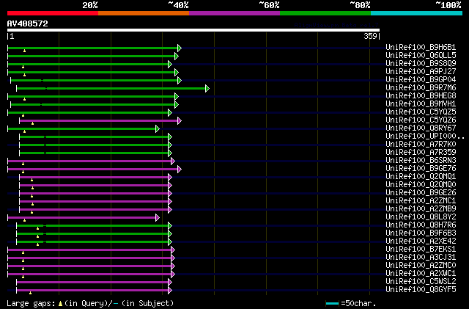469x309 pixels.
Task: Click the green arrowhead of the UniRef100_Q8RY67 hit
Action: click(158, 129)
